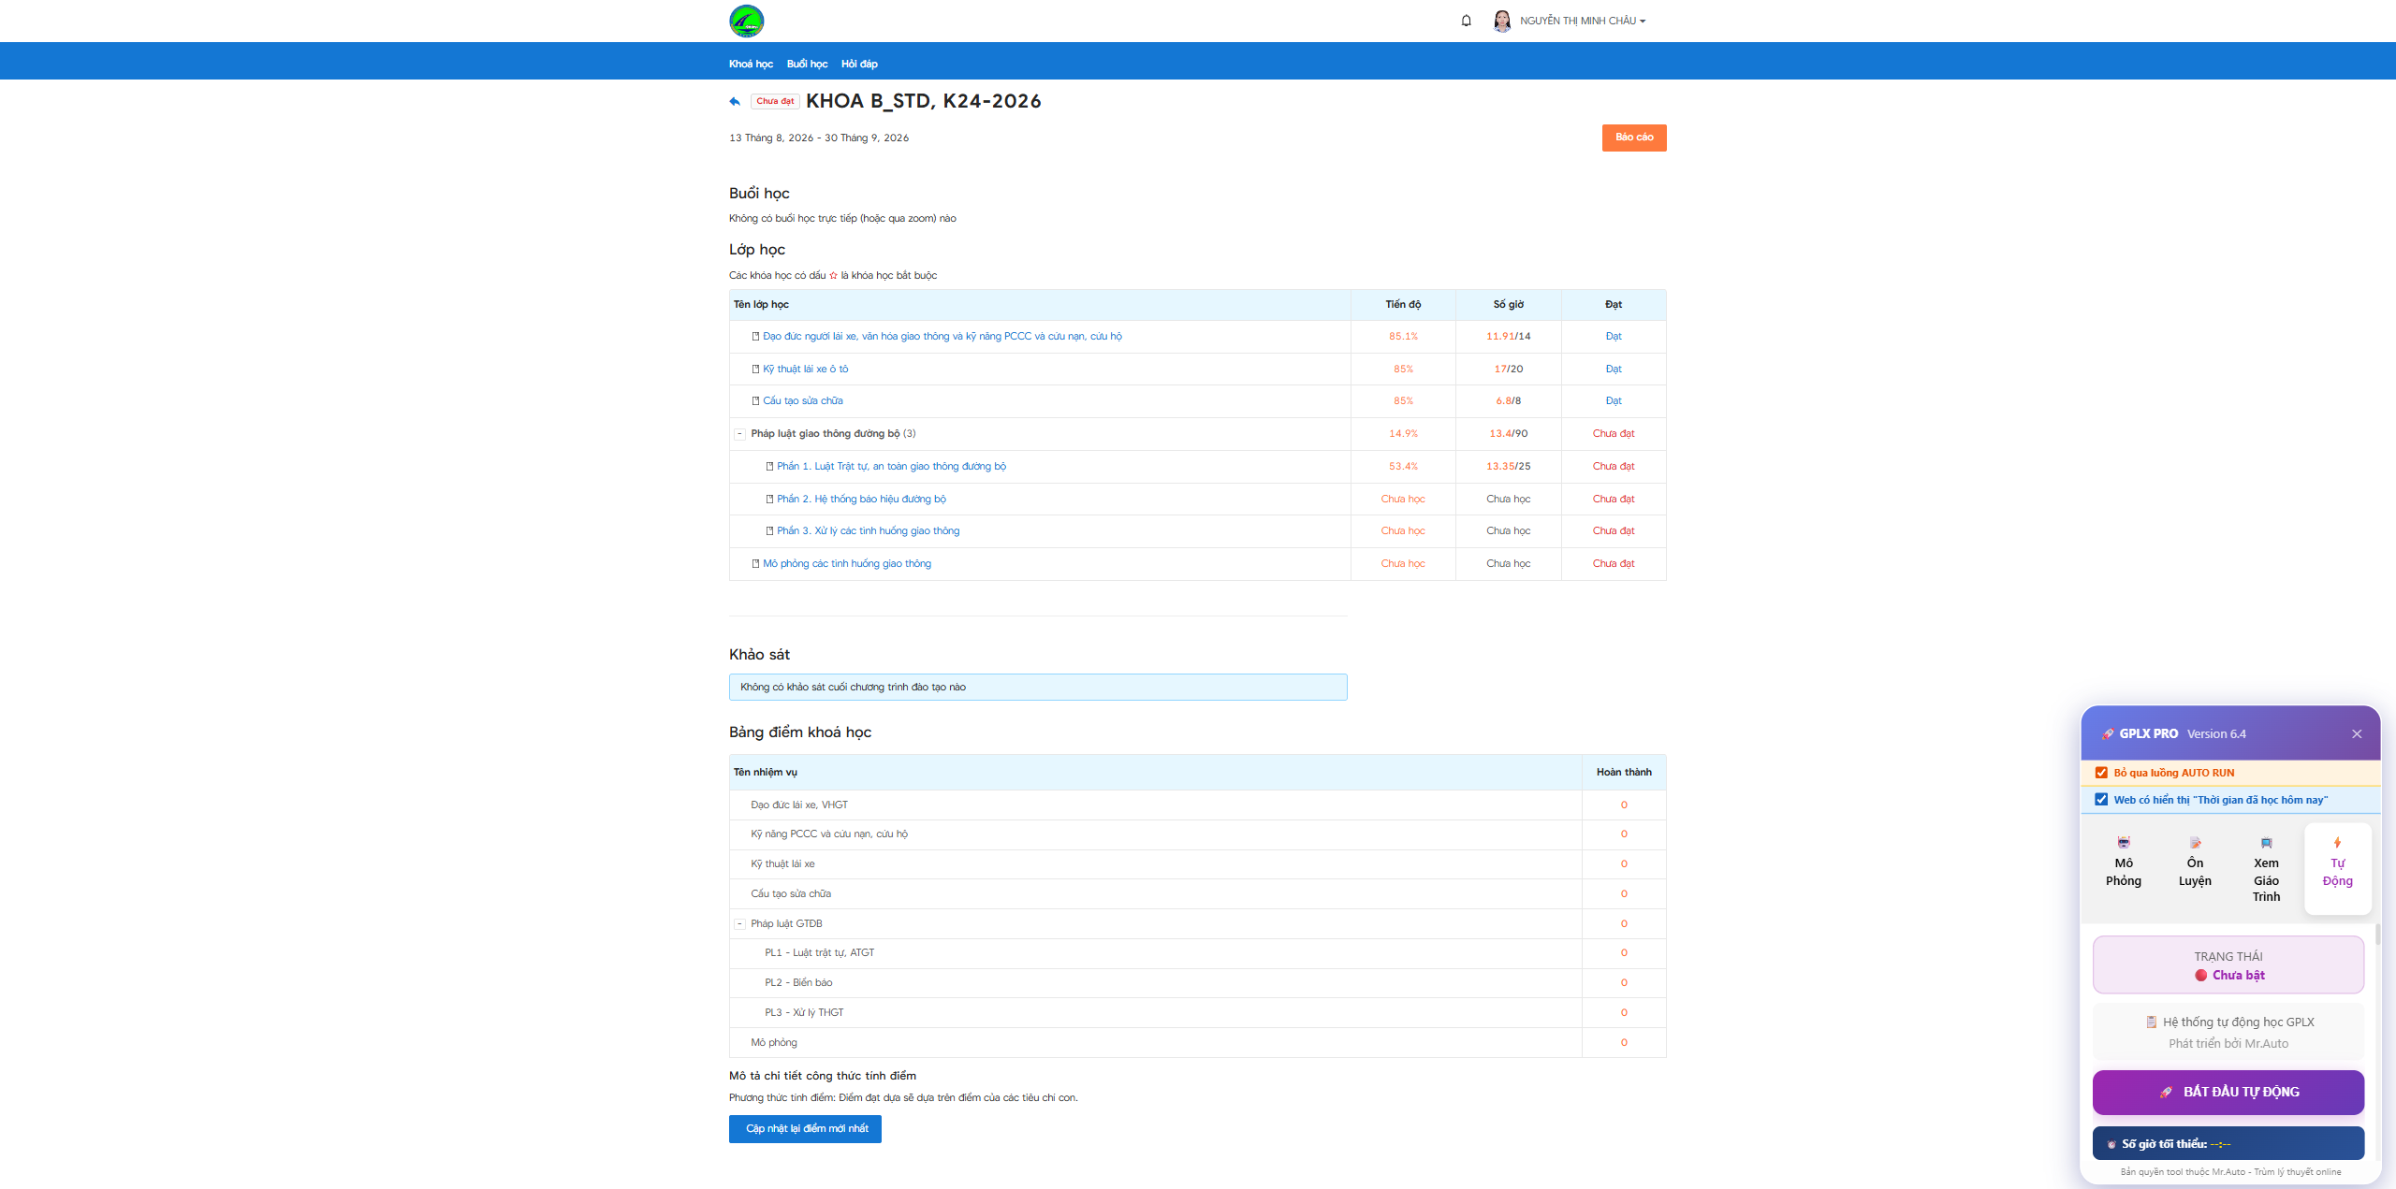Switch to Mô Phỏng tab
The width and height of the screenshot is (2396, 1189).
coord(2124,869)
